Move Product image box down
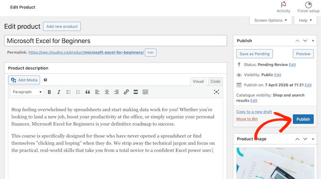 (305, 139)
